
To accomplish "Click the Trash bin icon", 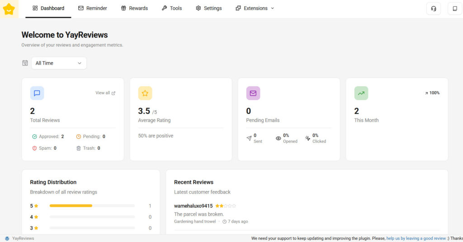I will (79, 148).
